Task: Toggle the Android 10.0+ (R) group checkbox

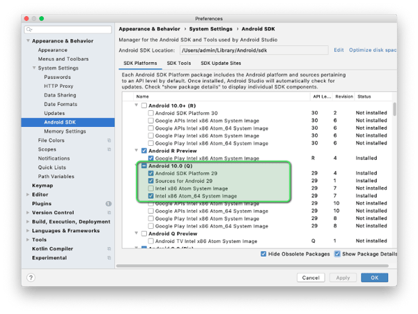Action: [144, 105]
